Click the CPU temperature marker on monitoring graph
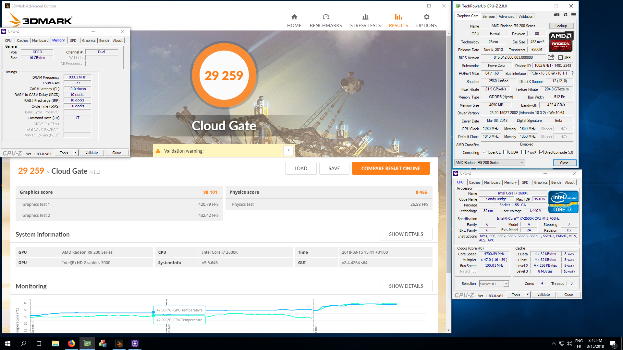Image resolution: width=623 pixels, height=350 pixels. pyautogui.click(x=153, y=316)
